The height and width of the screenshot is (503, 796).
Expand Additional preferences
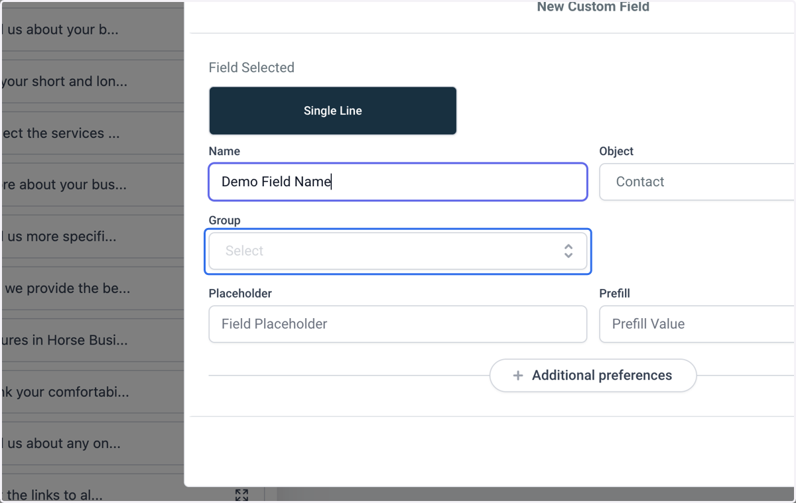tap(593, 376)
